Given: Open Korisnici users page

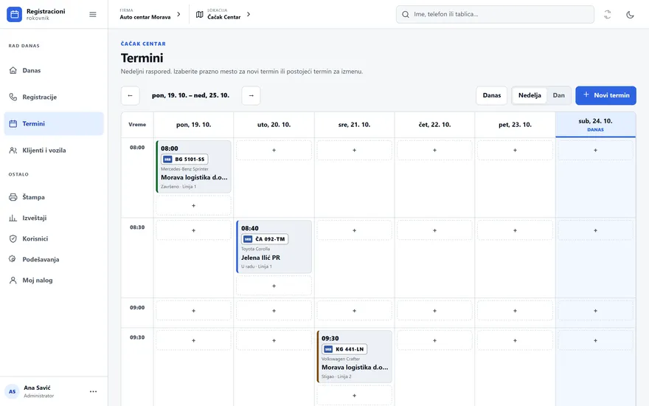Looking at the screenshot, I should 54,238.
